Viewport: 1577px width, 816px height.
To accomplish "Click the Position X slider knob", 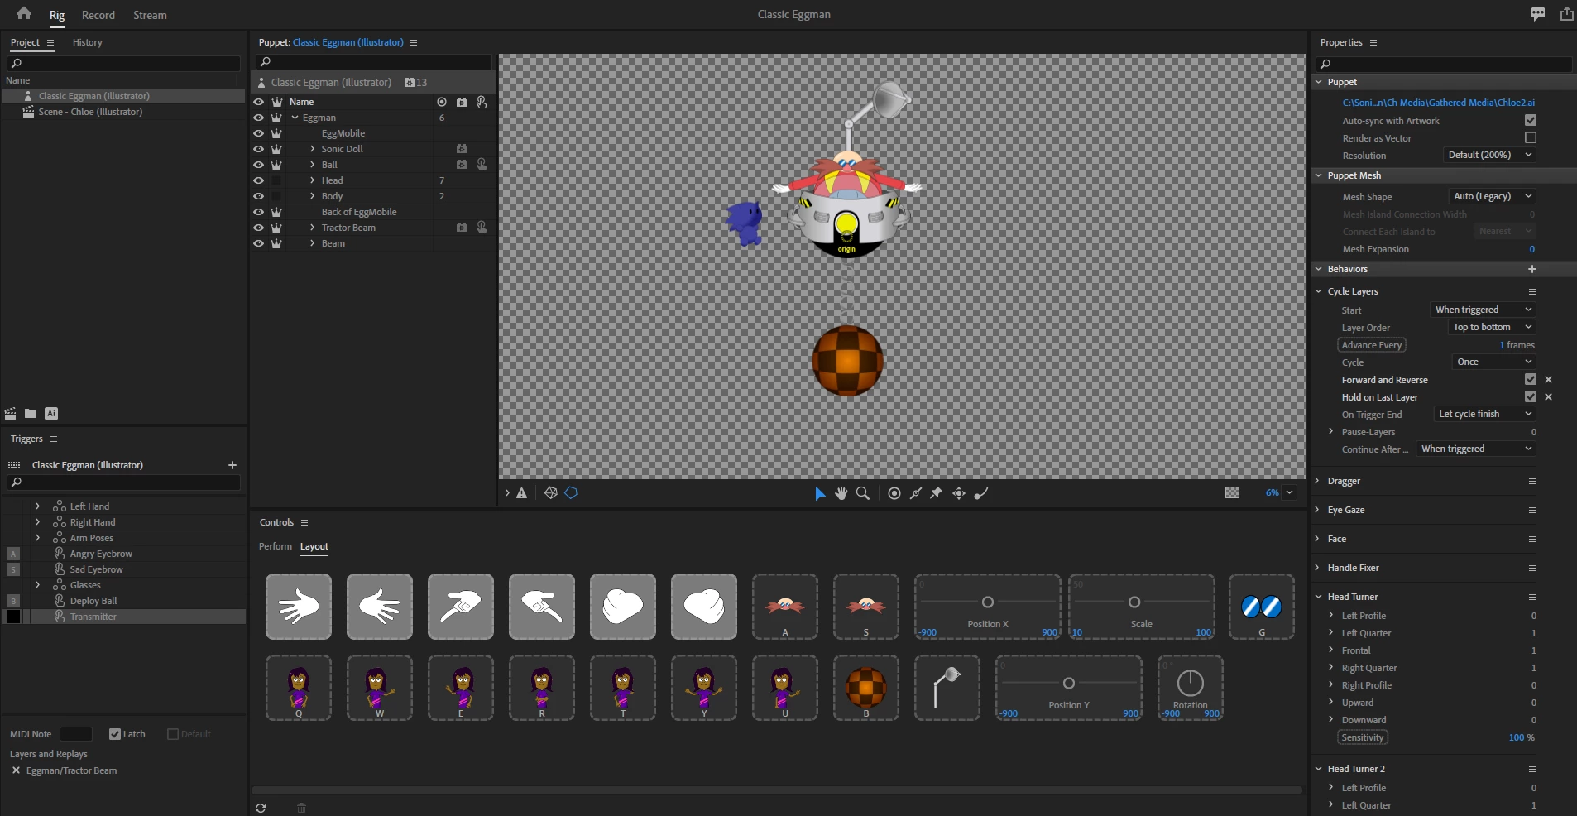I will pos(988,602).
